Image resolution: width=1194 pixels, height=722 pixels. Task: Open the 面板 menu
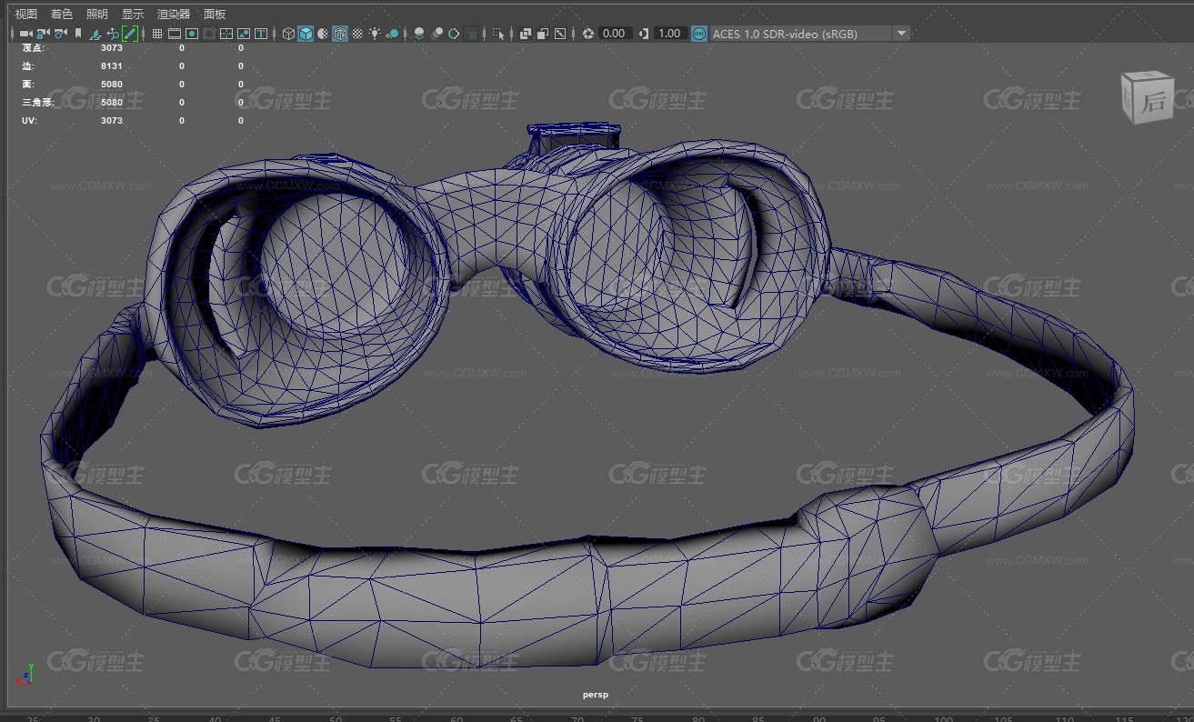215,15
